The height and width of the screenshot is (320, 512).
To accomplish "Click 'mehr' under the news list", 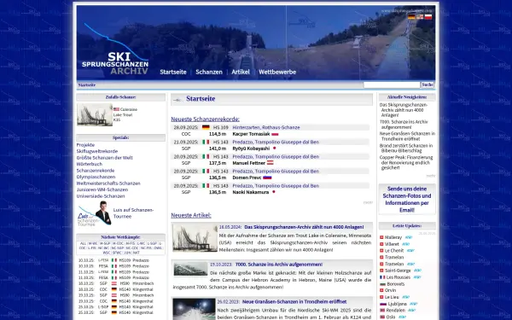I will click(430, 176).
